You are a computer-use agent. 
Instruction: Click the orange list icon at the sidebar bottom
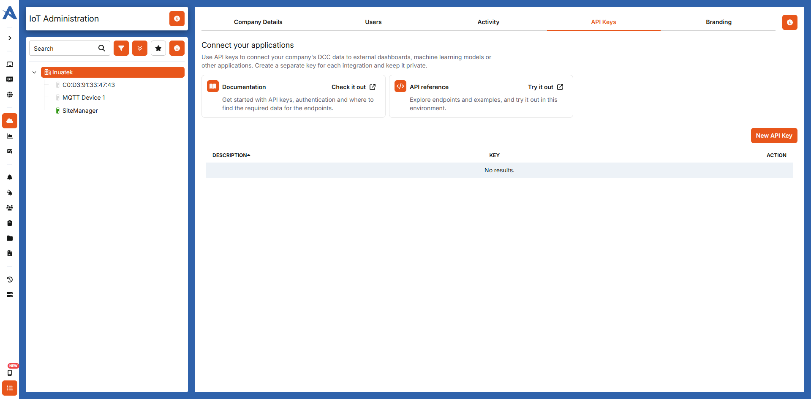tap(10, 388)
